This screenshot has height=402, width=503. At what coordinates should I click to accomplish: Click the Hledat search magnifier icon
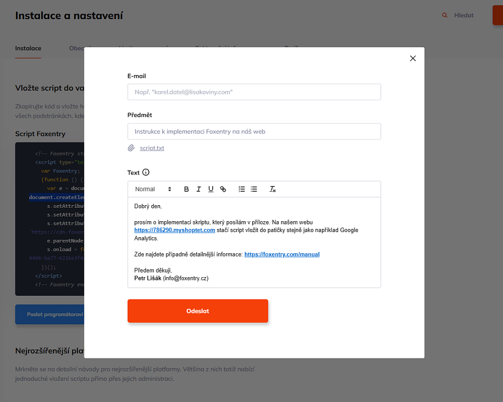444,15
